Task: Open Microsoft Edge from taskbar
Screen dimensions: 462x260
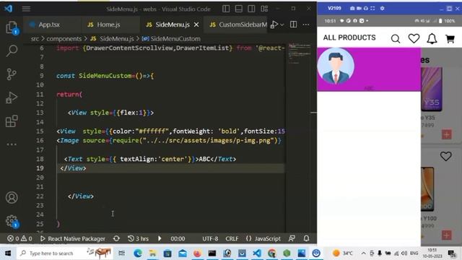Action: (x=138, y=253)
